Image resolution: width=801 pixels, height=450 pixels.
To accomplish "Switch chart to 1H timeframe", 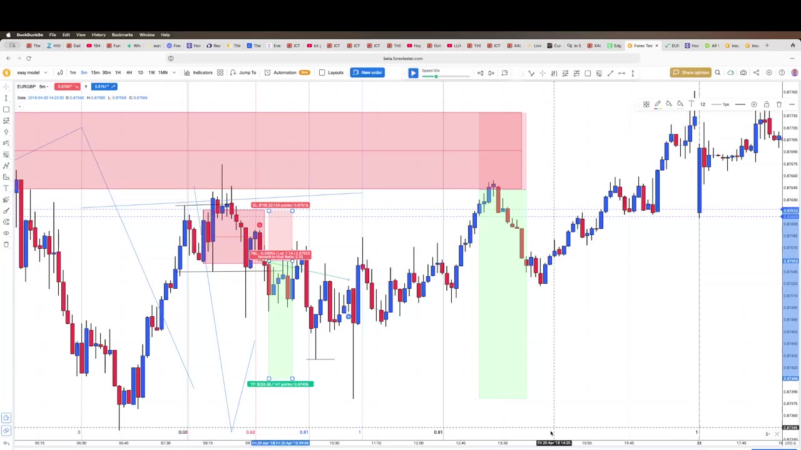I will point(118,72).
